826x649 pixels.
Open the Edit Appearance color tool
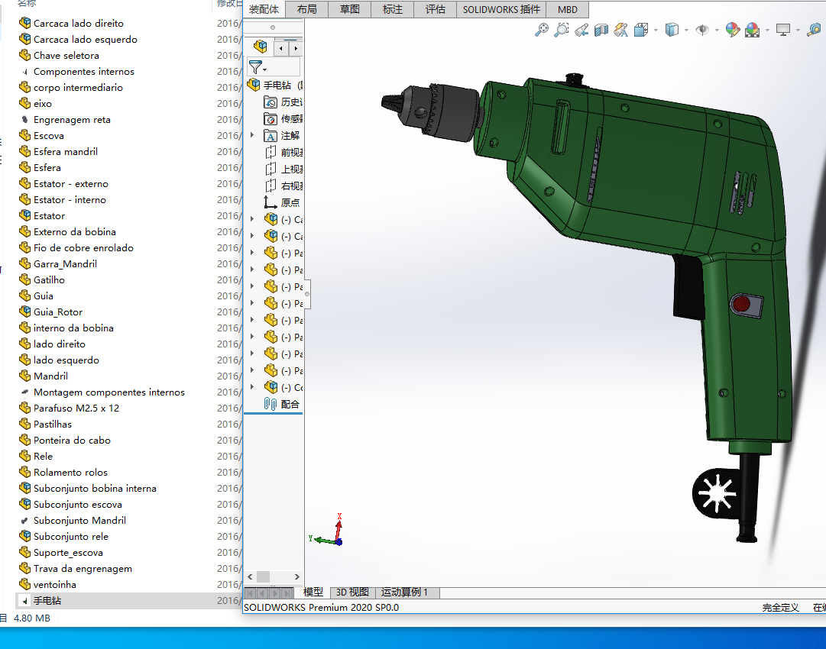click(x=732, y=30)
